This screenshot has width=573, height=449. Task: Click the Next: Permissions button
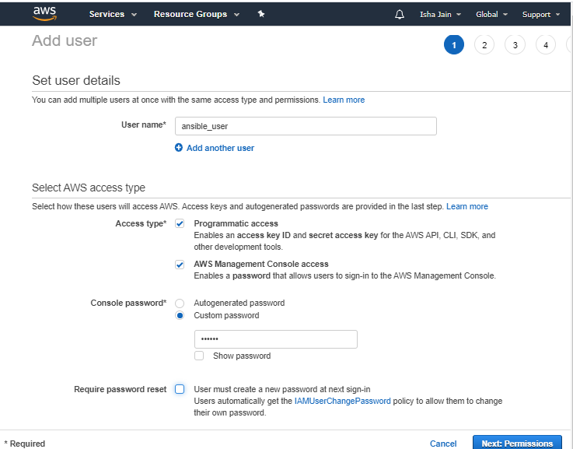point(517,443)
